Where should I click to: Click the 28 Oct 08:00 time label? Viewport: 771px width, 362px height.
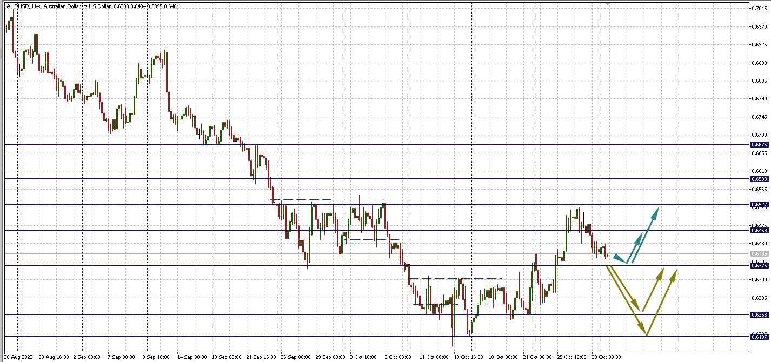[606, 357]
